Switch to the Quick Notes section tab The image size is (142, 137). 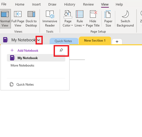point(63,41)
